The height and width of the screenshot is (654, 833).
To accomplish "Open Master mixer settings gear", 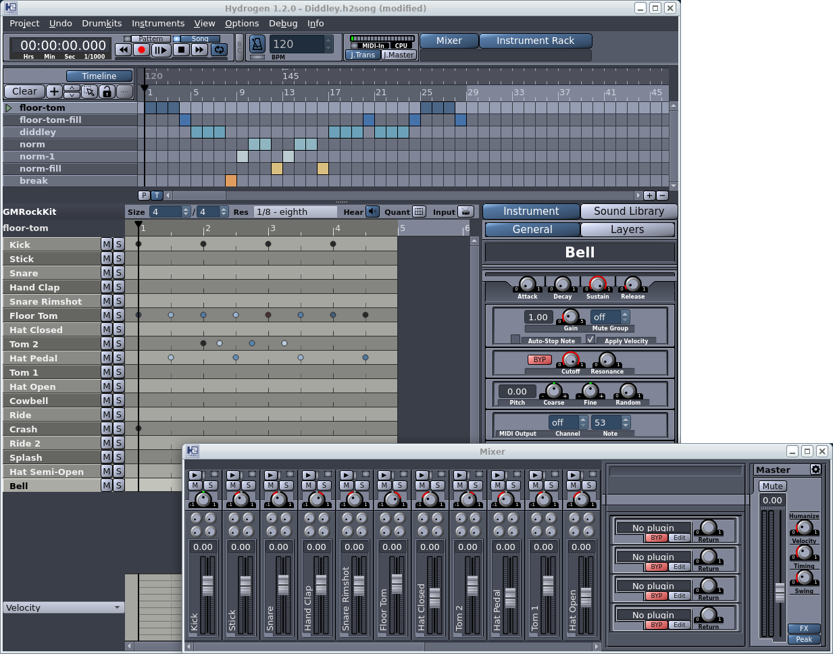I will 815,469.
